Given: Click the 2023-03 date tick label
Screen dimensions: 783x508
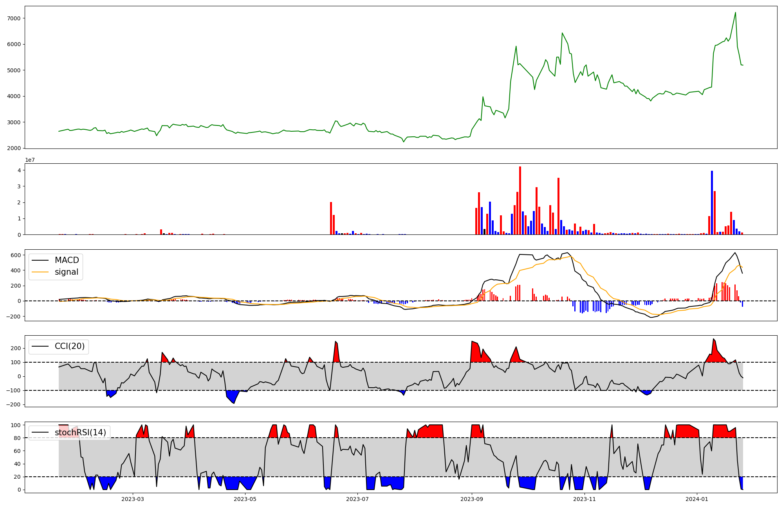Looking at the screenshot, I should click(x=133, y=499).
